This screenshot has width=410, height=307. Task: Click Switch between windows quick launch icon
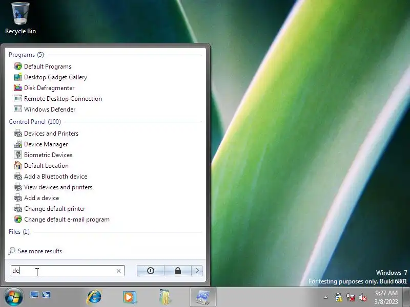point(46,295)
